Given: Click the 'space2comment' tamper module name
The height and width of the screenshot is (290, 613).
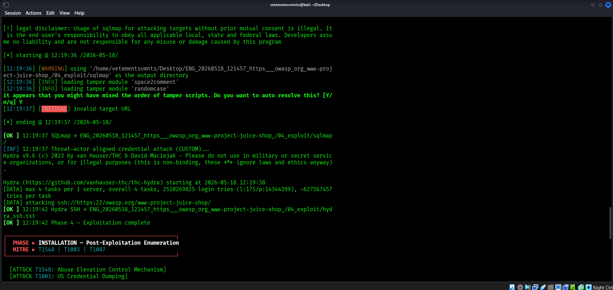Looking at the screenshot, I should point(155,82).
